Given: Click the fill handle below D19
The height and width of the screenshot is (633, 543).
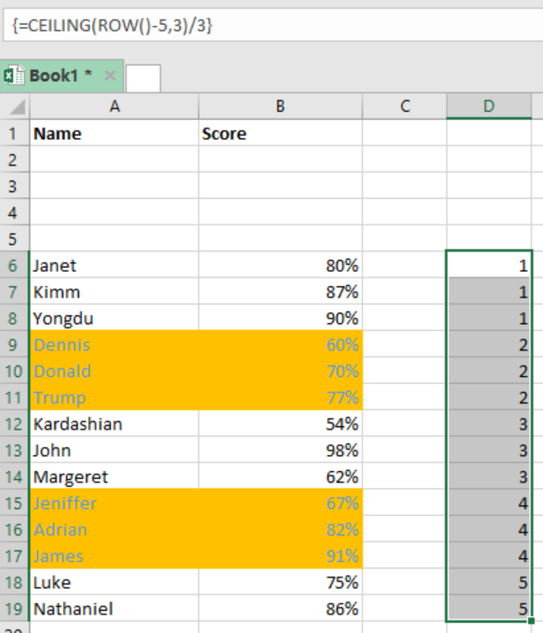Looking at the screenshot, I should pyautogui.click(x=531, y=621).
